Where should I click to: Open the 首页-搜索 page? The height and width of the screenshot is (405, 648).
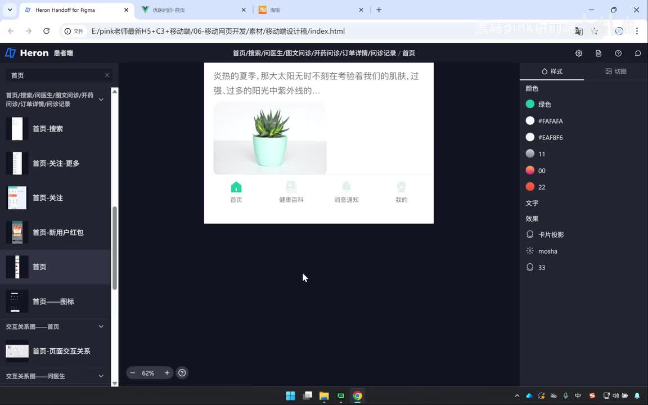click(x=55, y=128)
